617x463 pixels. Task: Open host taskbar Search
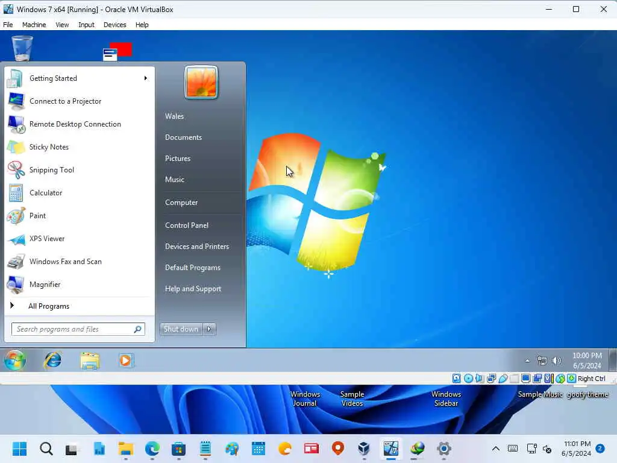(46, 449)
